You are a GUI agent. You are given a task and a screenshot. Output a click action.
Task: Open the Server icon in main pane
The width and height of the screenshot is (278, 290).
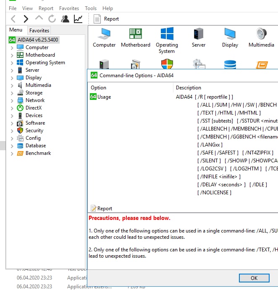199,37
